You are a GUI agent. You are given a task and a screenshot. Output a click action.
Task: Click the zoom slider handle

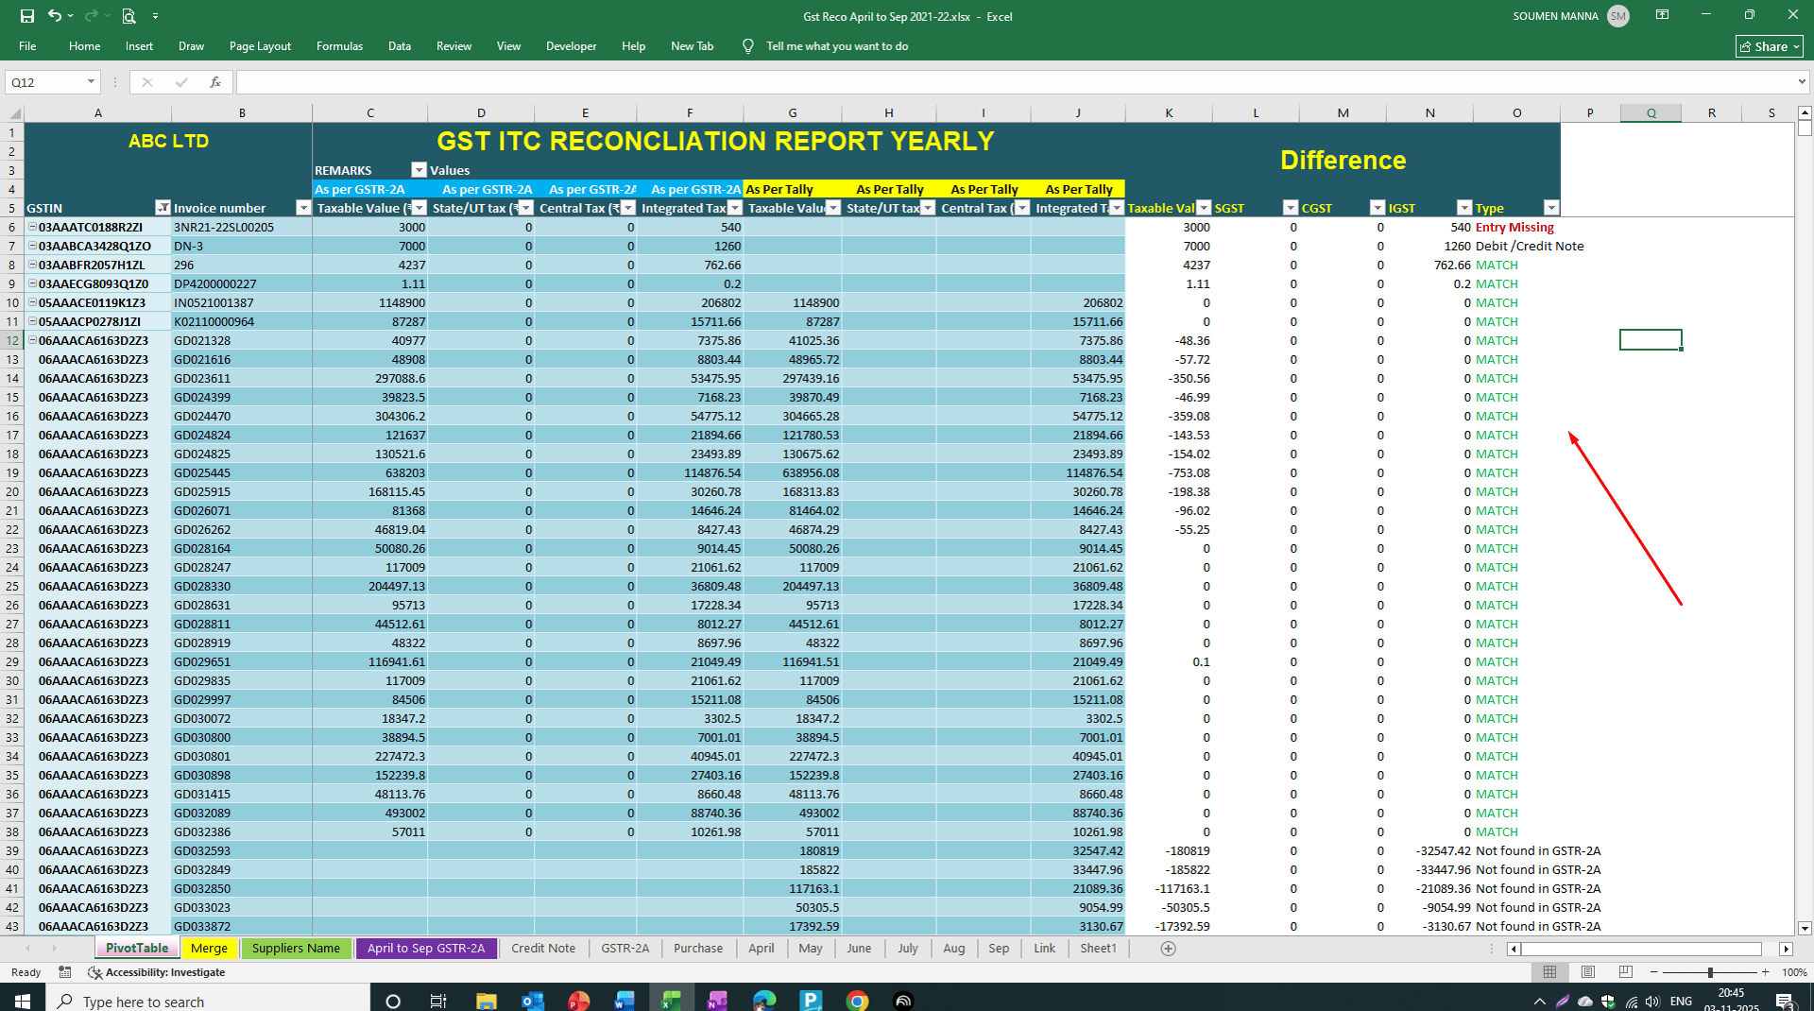(1710, 972)
